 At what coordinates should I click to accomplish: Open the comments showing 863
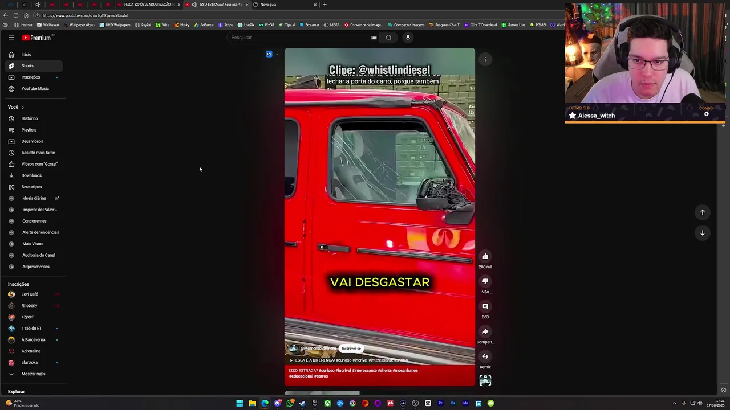pos(485,306)
